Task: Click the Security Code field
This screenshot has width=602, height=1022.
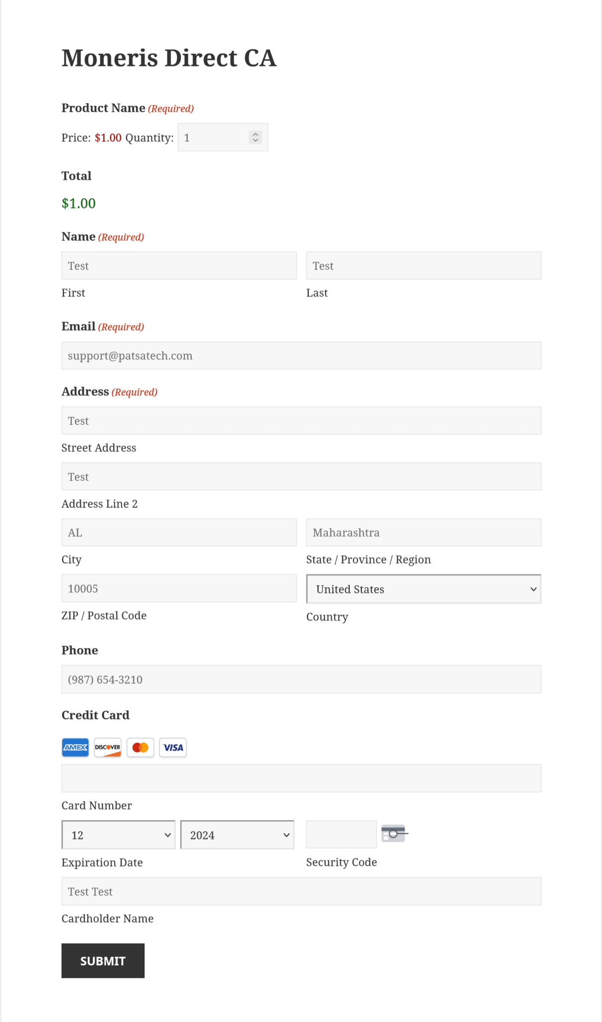Action: pyautogui.click(x=341, y=834)
